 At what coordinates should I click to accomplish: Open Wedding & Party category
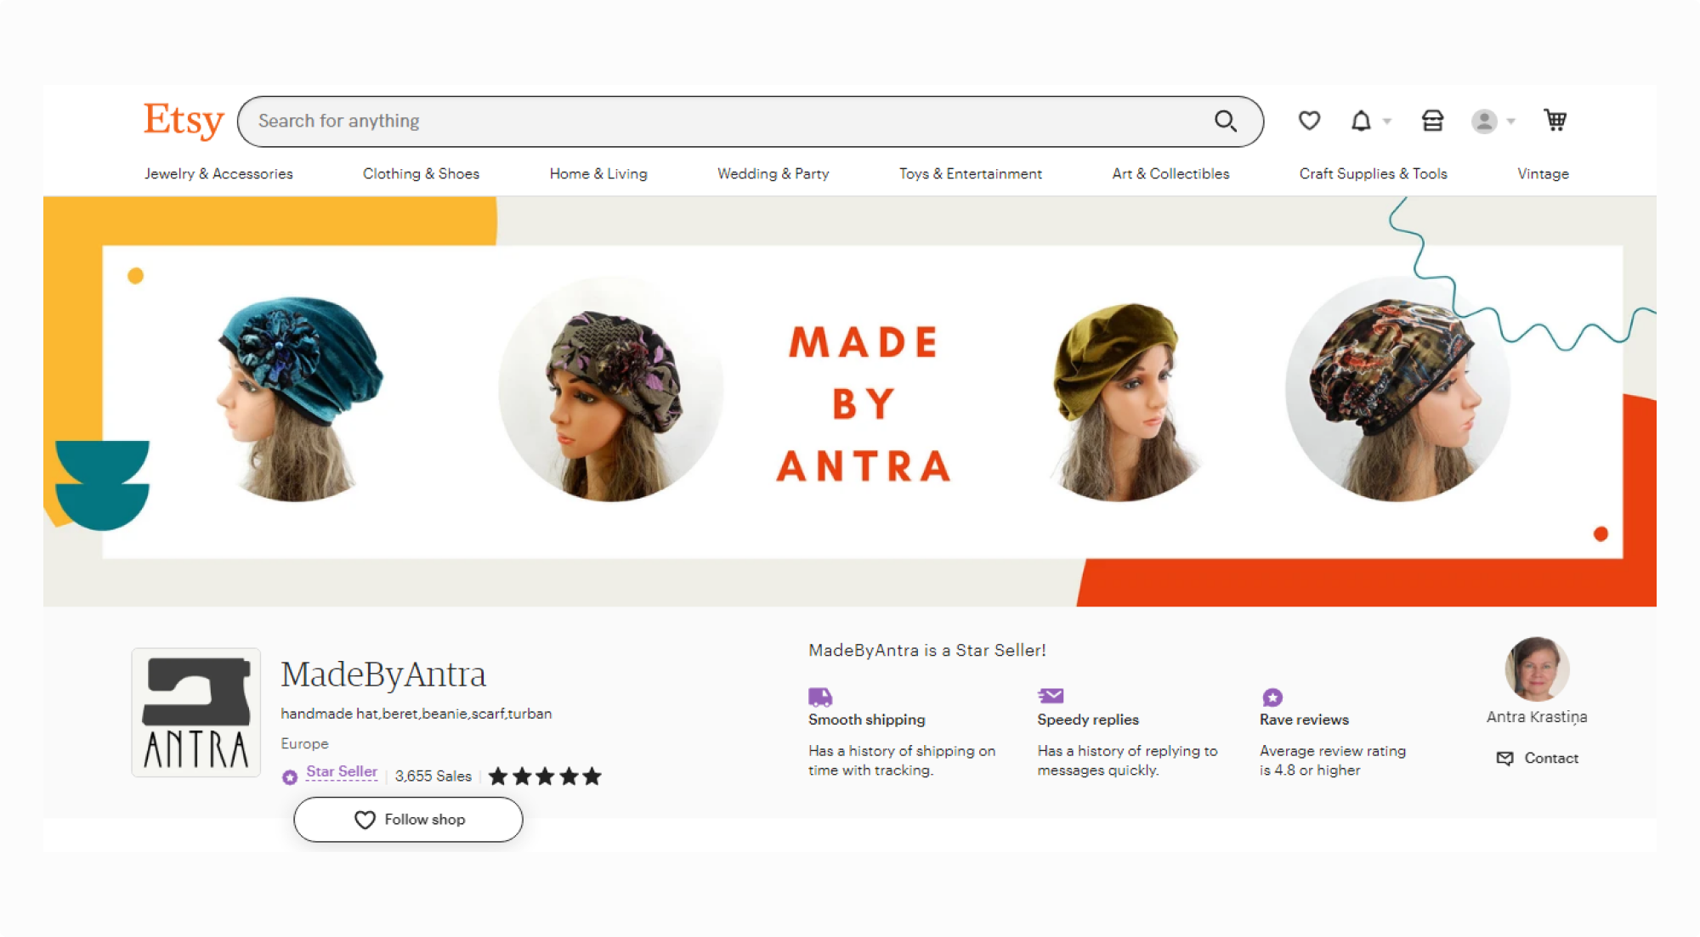(773, 173)
